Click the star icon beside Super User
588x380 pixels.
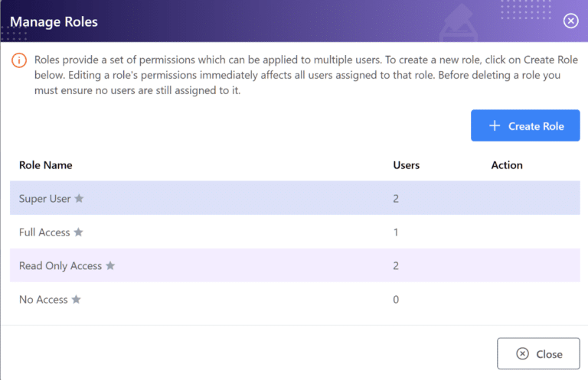(x=79, y=198)
